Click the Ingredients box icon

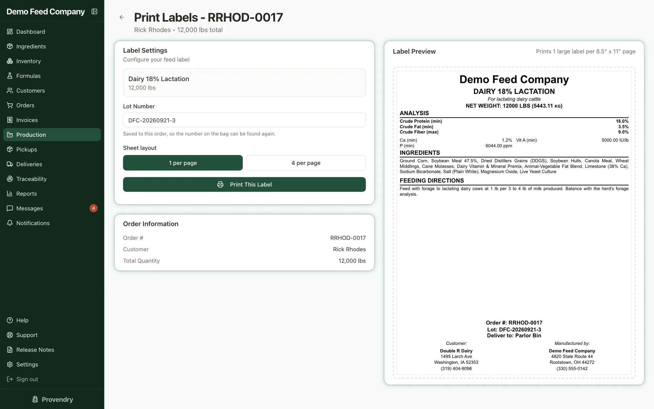point(10,46)
